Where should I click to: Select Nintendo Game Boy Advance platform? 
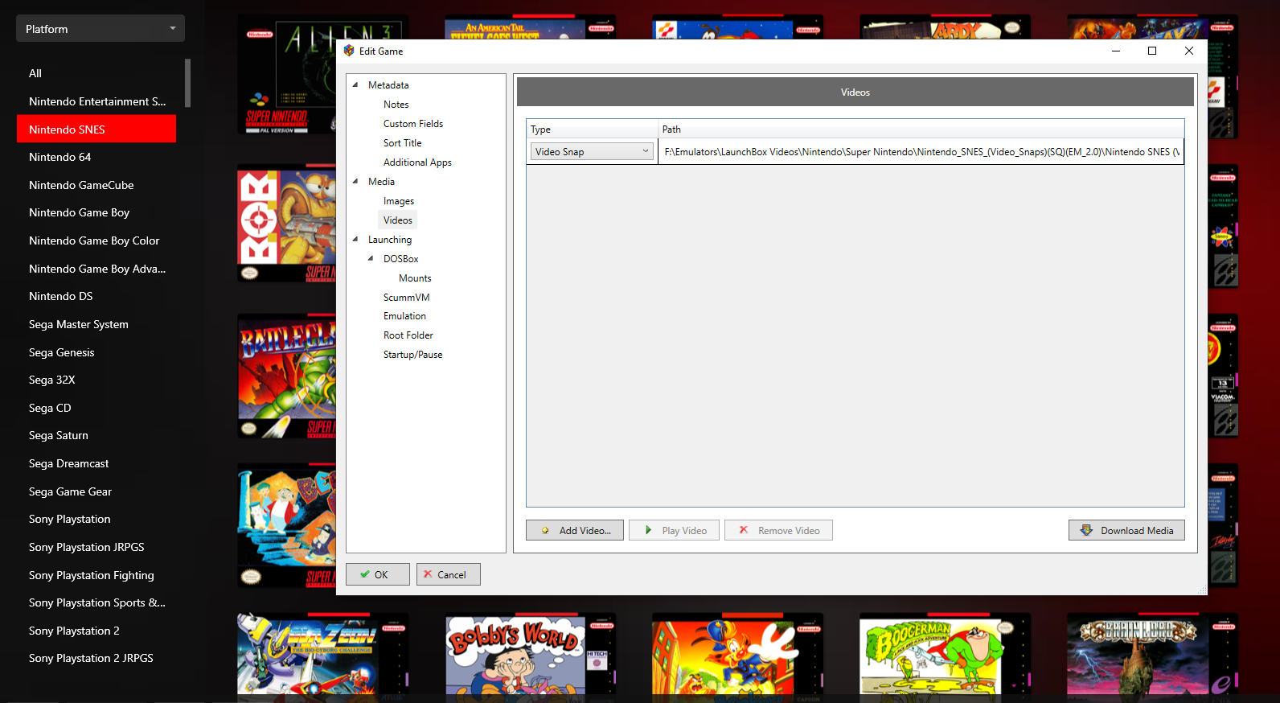[96, 269]
